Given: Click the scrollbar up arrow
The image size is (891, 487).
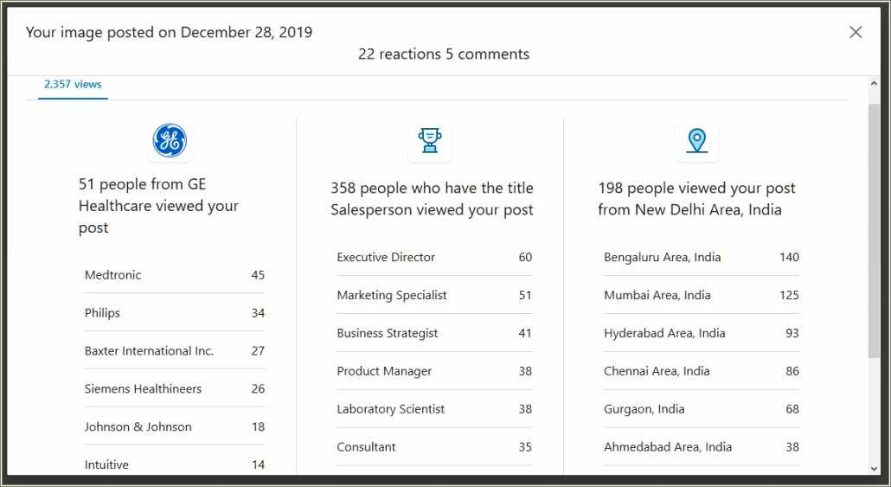Looking at the screenshot, I should click(874, 84).
